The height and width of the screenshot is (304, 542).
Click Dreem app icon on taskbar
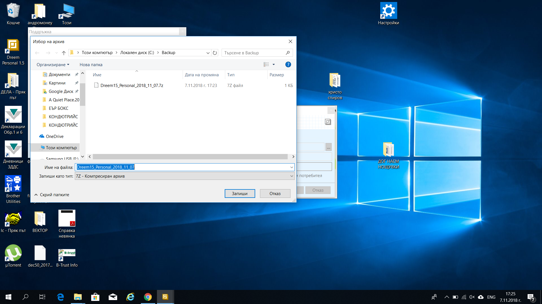coord(165,297)
